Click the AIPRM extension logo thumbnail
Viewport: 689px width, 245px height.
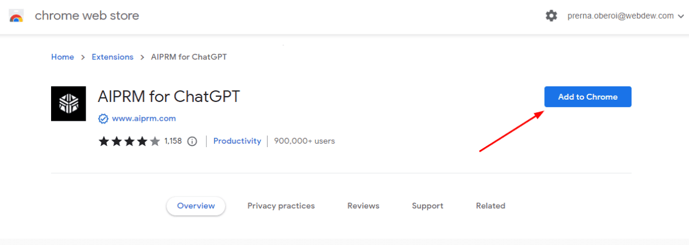pos(68,104)
